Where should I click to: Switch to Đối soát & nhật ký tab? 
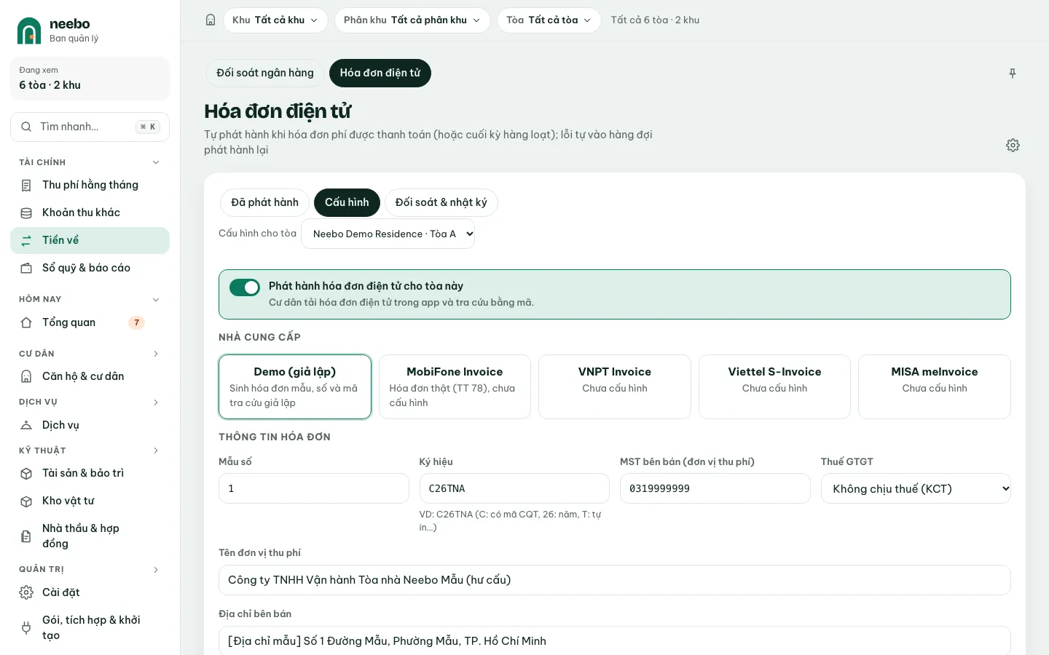[441, 202]
